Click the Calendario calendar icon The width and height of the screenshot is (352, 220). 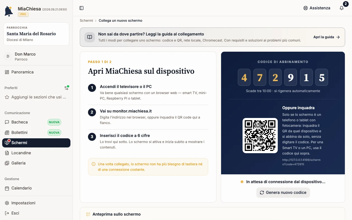(x=7, y=188)
